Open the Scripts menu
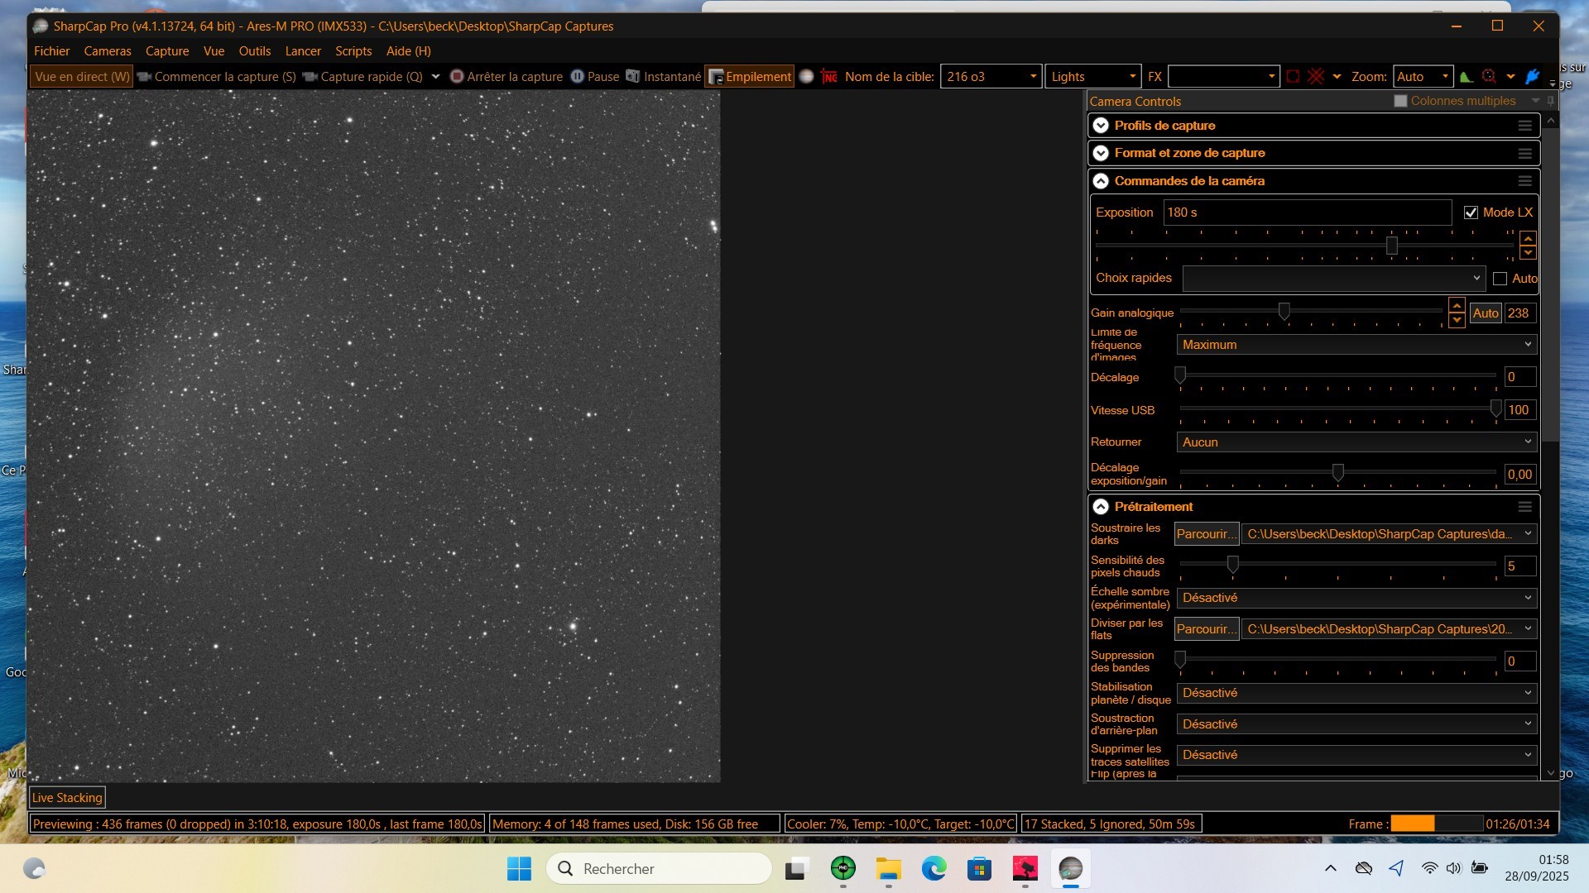 coord(353,51)
